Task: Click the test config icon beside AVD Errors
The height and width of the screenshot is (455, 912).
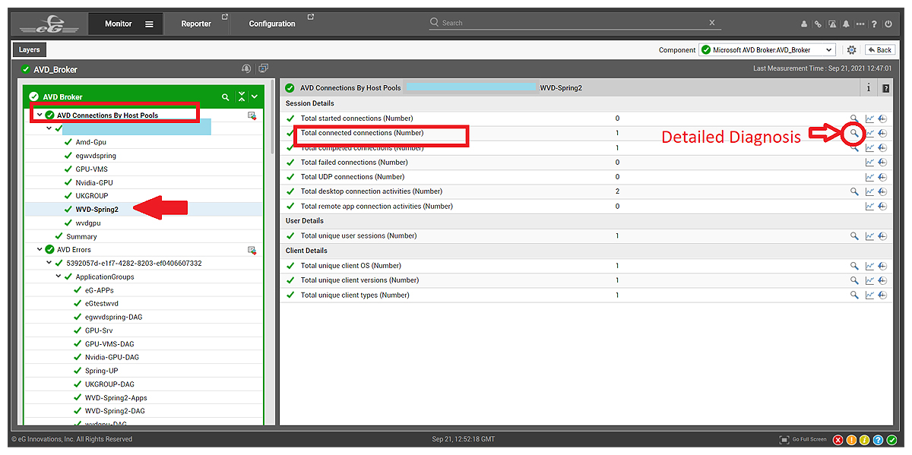Action: pos(252,250)
